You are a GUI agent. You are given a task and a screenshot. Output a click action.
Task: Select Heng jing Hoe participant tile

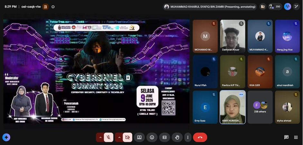[x=287, y=36]
